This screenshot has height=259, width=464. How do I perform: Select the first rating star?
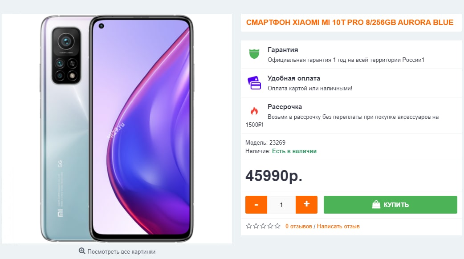249,226
